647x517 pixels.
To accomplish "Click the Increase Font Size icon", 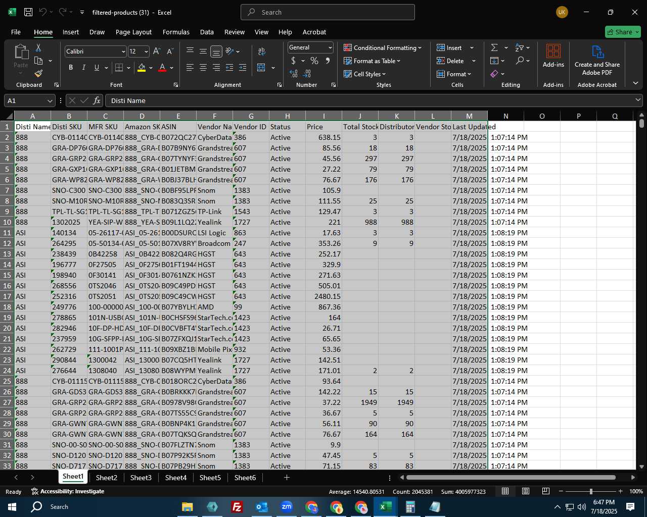I will [x=157, y=51].
